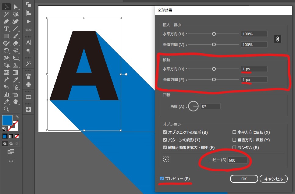Swap fill and stroke colors
The image size is (295, 194).
coord(17,117)
